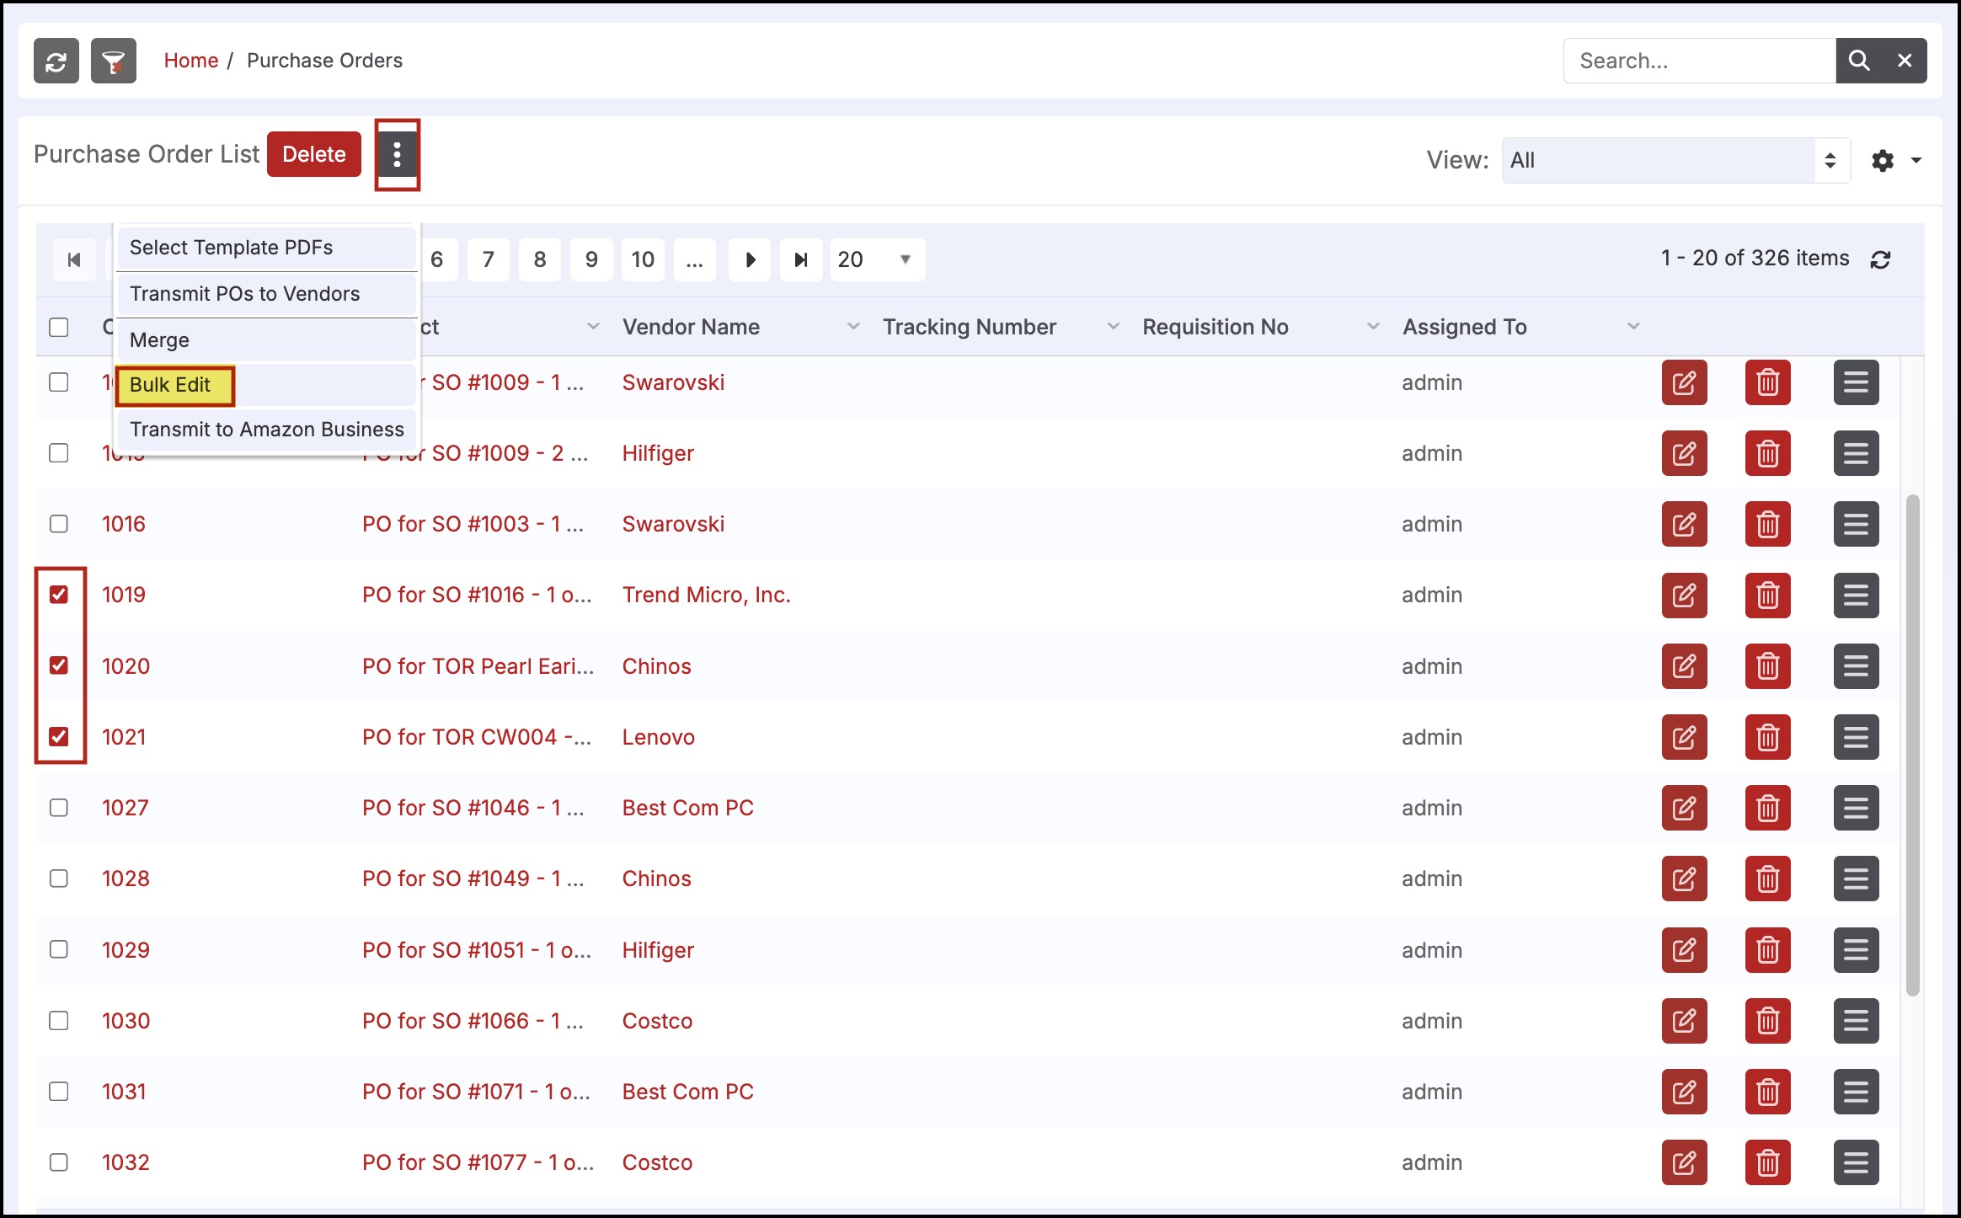This screenshot has height=1218, width=1961.
Task: Click the red Delete button
Action: coord(313,154)
